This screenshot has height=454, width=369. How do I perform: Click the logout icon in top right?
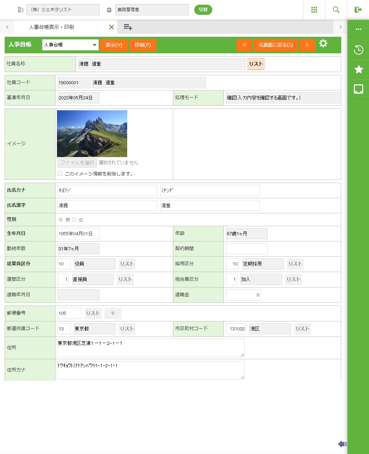[x=358, y=10]
